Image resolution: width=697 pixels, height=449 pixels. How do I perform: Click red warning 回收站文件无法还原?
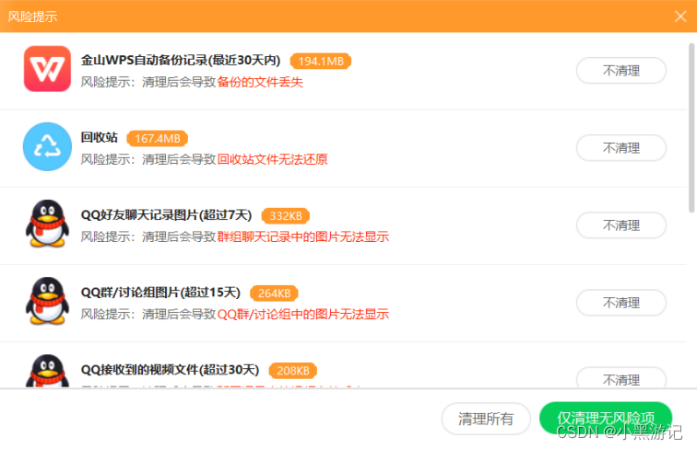pos(273,159)
